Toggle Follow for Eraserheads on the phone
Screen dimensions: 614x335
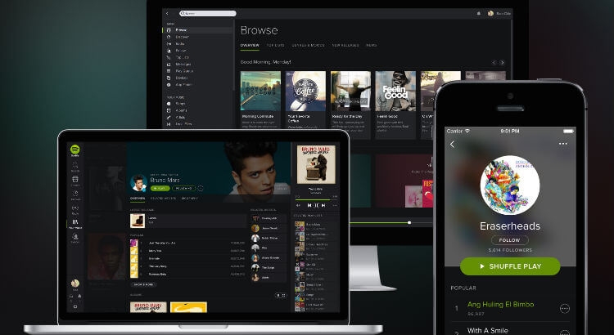point(510,240)
